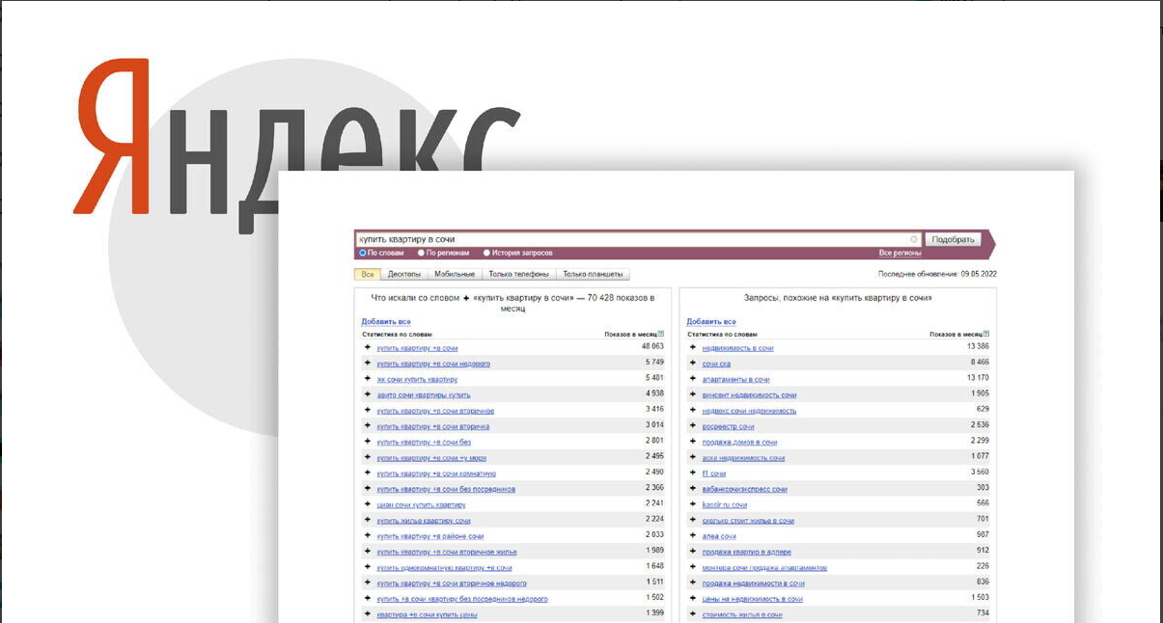Click plus icon beside 'винсент недвижимость сочи'

[x=693, y=394]
